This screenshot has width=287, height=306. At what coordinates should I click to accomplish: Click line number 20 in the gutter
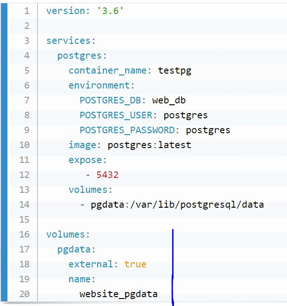click(x=24, y=294)
